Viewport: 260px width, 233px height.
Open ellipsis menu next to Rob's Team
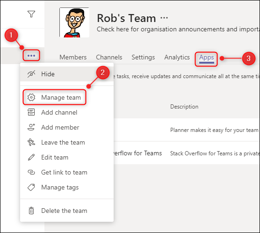164,18
